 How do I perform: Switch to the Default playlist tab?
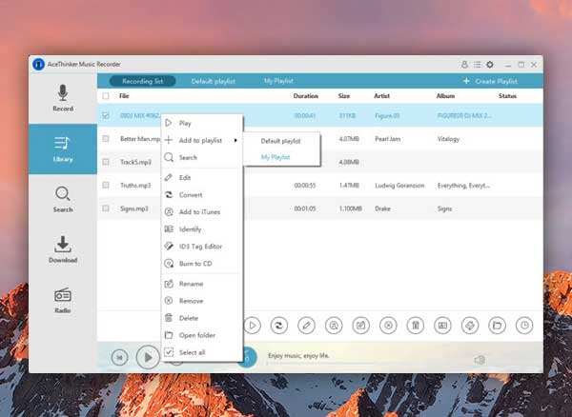click(x=214, y=81)
